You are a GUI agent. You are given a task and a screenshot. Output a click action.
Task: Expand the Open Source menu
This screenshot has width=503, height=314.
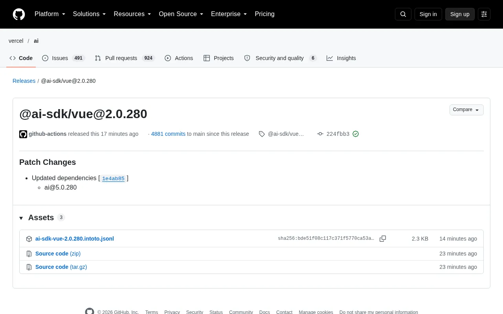coord(181,14)
